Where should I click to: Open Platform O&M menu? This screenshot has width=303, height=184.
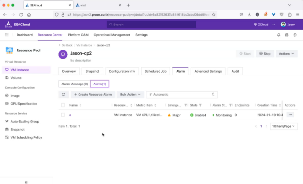click(78, 35)
